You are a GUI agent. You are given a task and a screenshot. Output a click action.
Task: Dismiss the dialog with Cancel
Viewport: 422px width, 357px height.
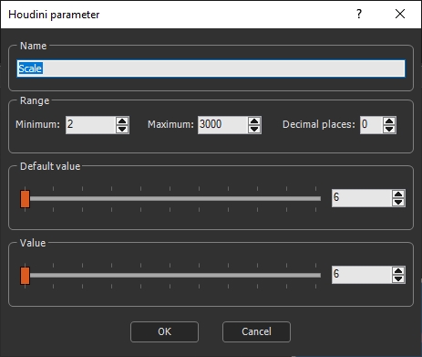[256, 331]
